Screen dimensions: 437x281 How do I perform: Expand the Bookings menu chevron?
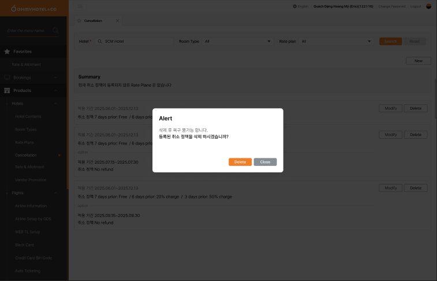[x=55, y=77]
